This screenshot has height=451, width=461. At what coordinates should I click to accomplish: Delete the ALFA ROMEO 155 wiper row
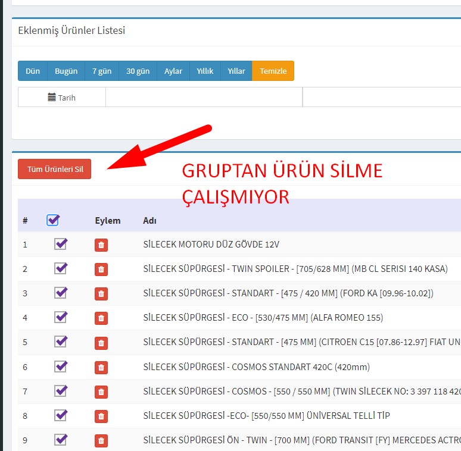point(101,318)
